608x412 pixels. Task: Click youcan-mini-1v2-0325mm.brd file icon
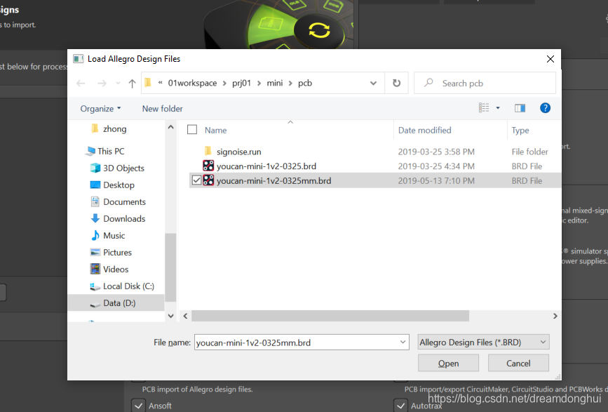pos(208,180)
